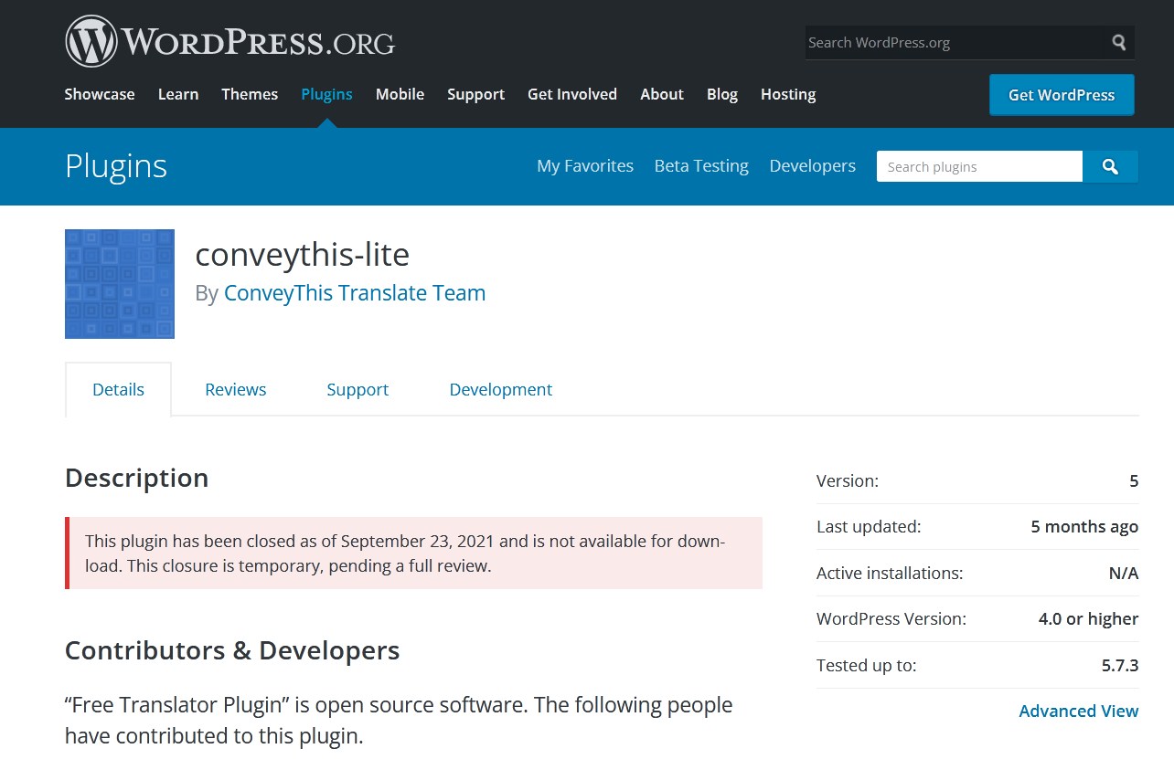The height and width of the screenshot is (759, 1174).
Task: Switch to the Reviews tab
Action: tap(236, 389)
